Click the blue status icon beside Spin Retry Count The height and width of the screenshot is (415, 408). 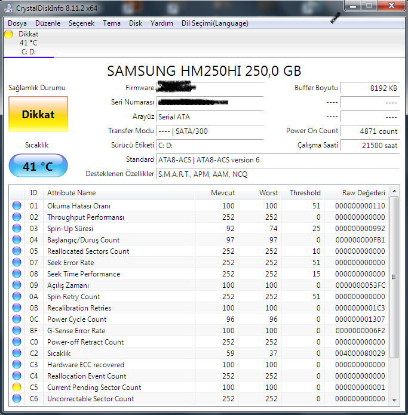point(17,297)
